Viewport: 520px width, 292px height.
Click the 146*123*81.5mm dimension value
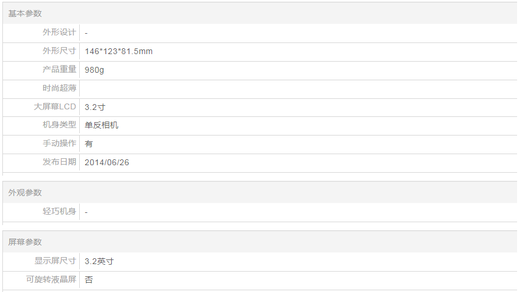[118, 51]
